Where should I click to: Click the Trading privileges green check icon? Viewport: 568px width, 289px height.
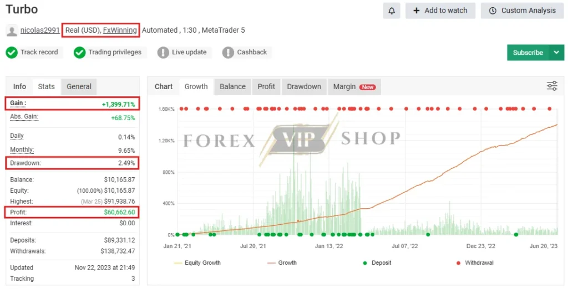(x=79, y=53)
